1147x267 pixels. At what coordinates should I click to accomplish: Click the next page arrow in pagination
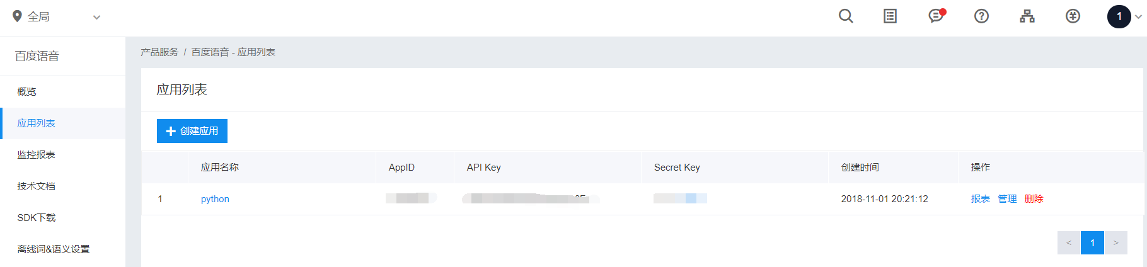pos(1115,243)
